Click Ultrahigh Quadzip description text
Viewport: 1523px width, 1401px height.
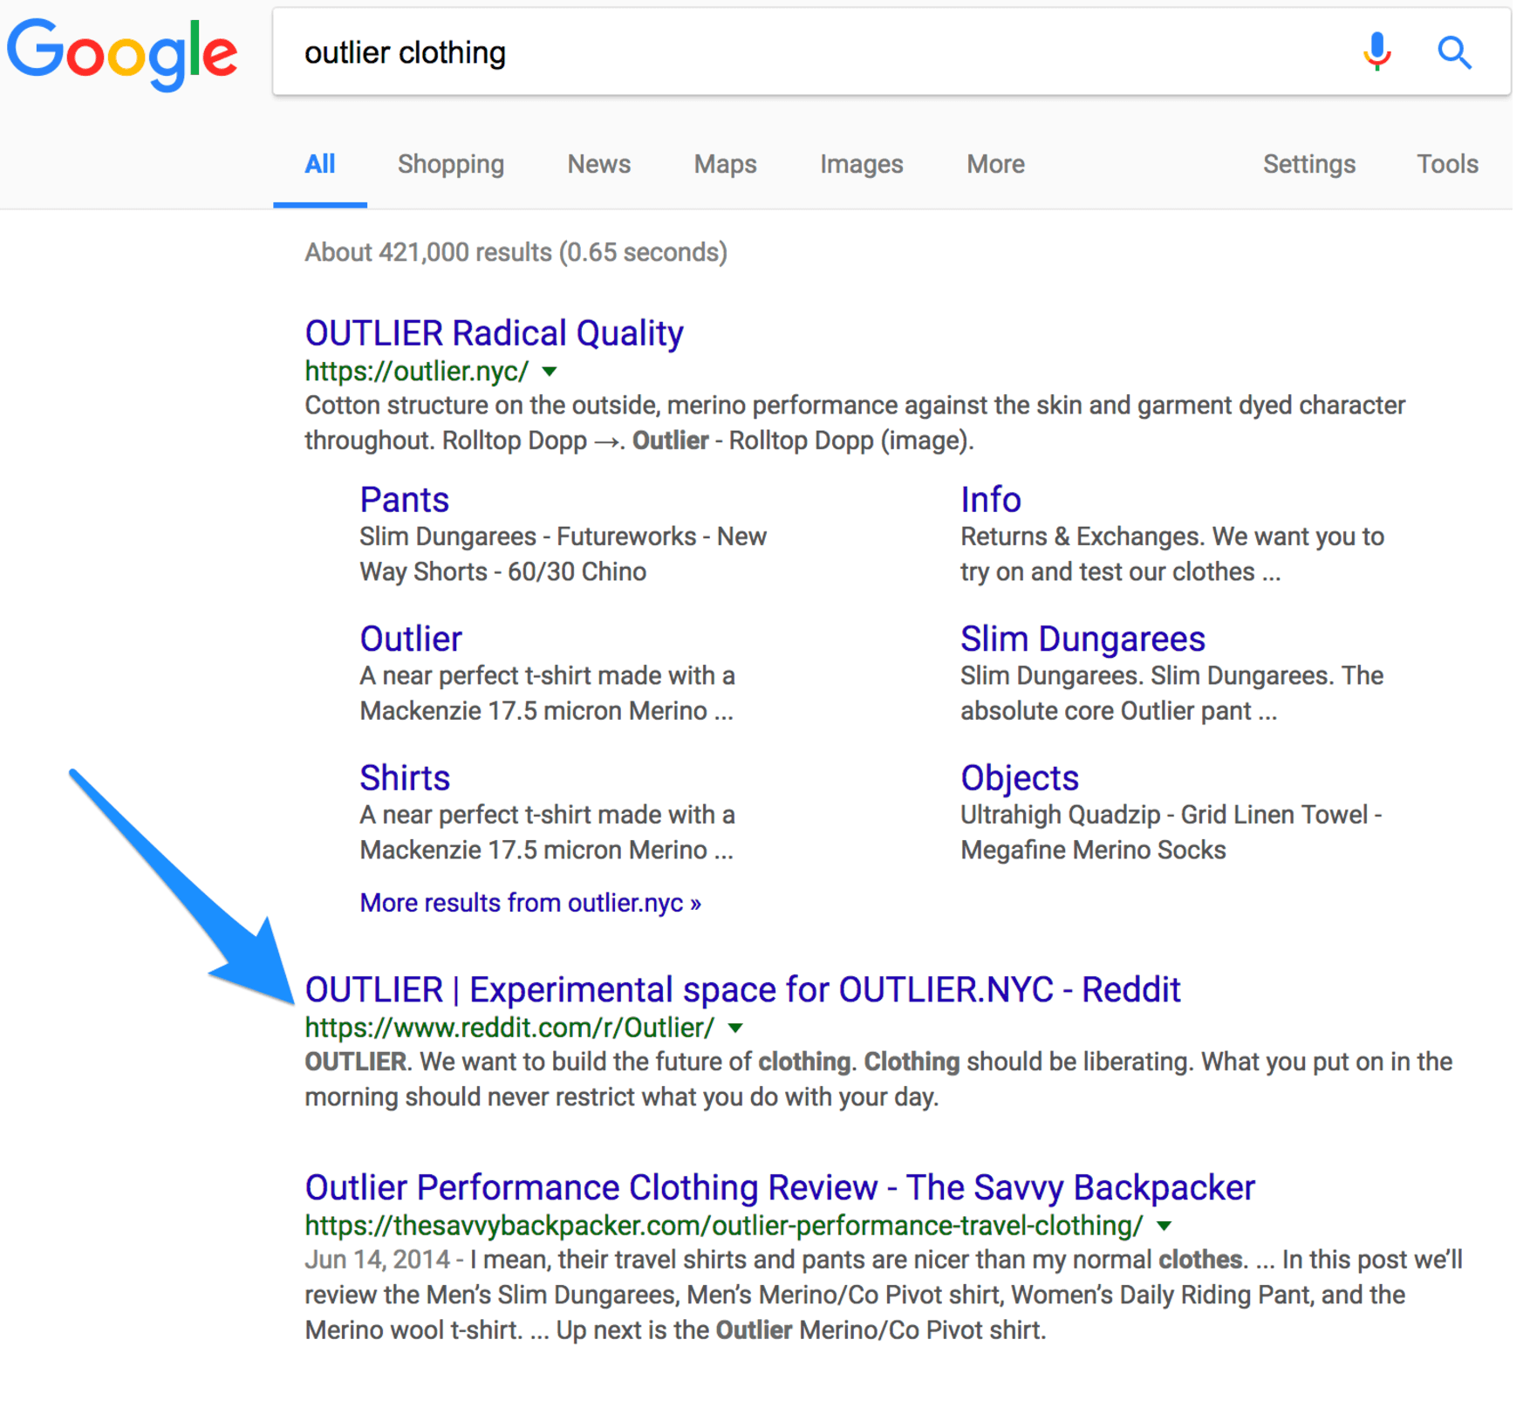click(x=1171, y=832)
